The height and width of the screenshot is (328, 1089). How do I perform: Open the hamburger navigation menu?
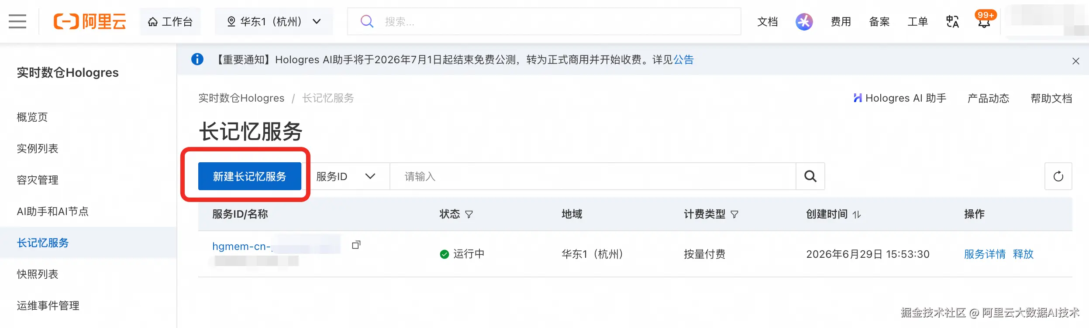click(17, 21)
